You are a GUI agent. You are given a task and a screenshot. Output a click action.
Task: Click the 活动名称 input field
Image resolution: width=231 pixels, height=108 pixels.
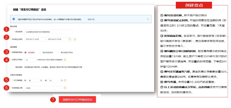[48, 32]
